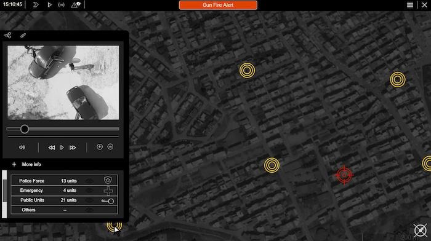Click the 13 units count
Image resolution: width=431 pixels, height=241 pixels.
[69, 181]
